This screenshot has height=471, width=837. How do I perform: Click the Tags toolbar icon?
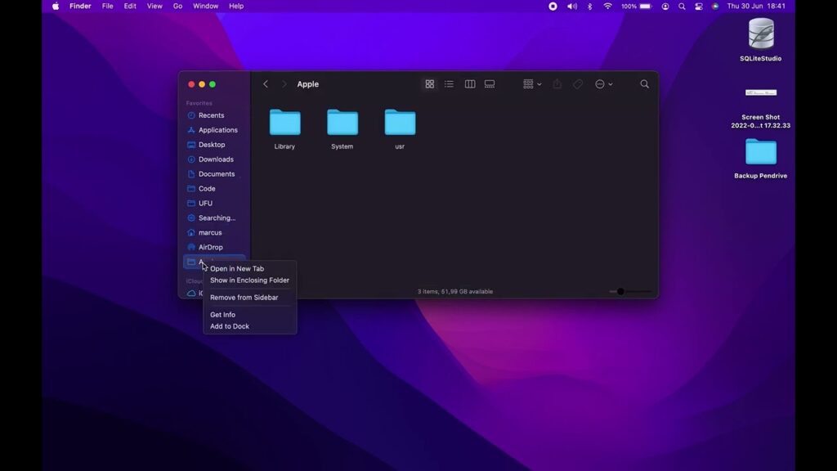578,84
